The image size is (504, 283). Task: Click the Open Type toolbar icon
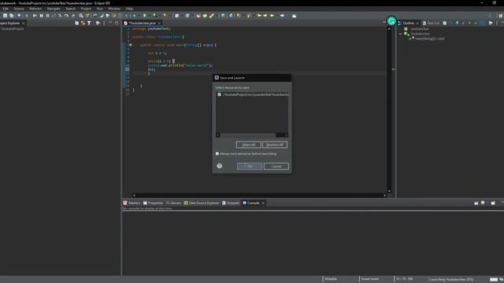(x=198, y=16)
